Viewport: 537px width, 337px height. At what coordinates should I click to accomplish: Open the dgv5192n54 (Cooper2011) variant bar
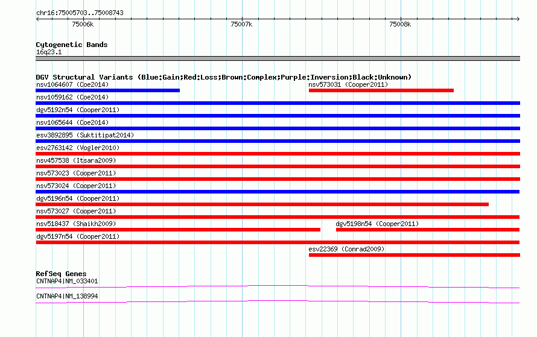[x=278, y=116]
